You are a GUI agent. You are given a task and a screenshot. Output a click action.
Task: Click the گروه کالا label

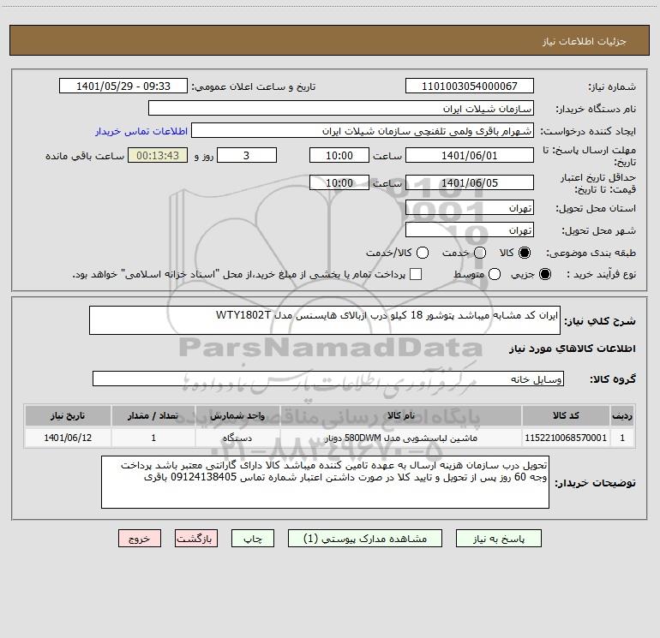613,379
